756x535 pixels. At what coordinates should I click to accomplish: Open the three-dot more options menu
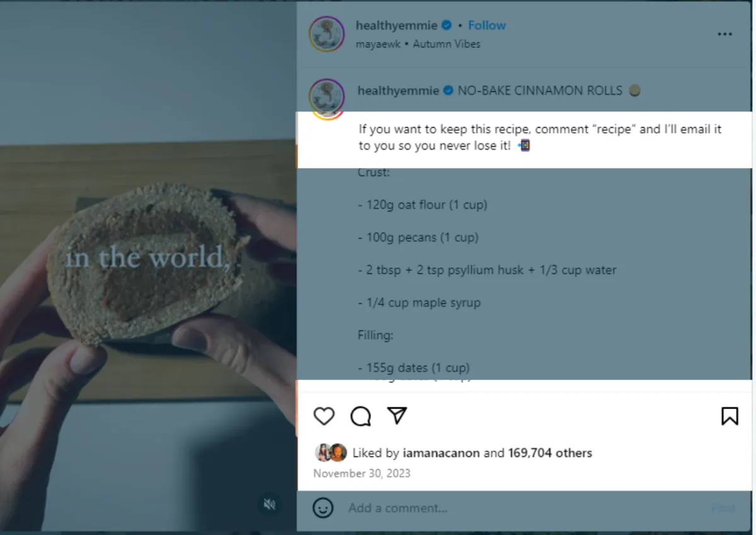pyautogui.click(x=725, y=34)
